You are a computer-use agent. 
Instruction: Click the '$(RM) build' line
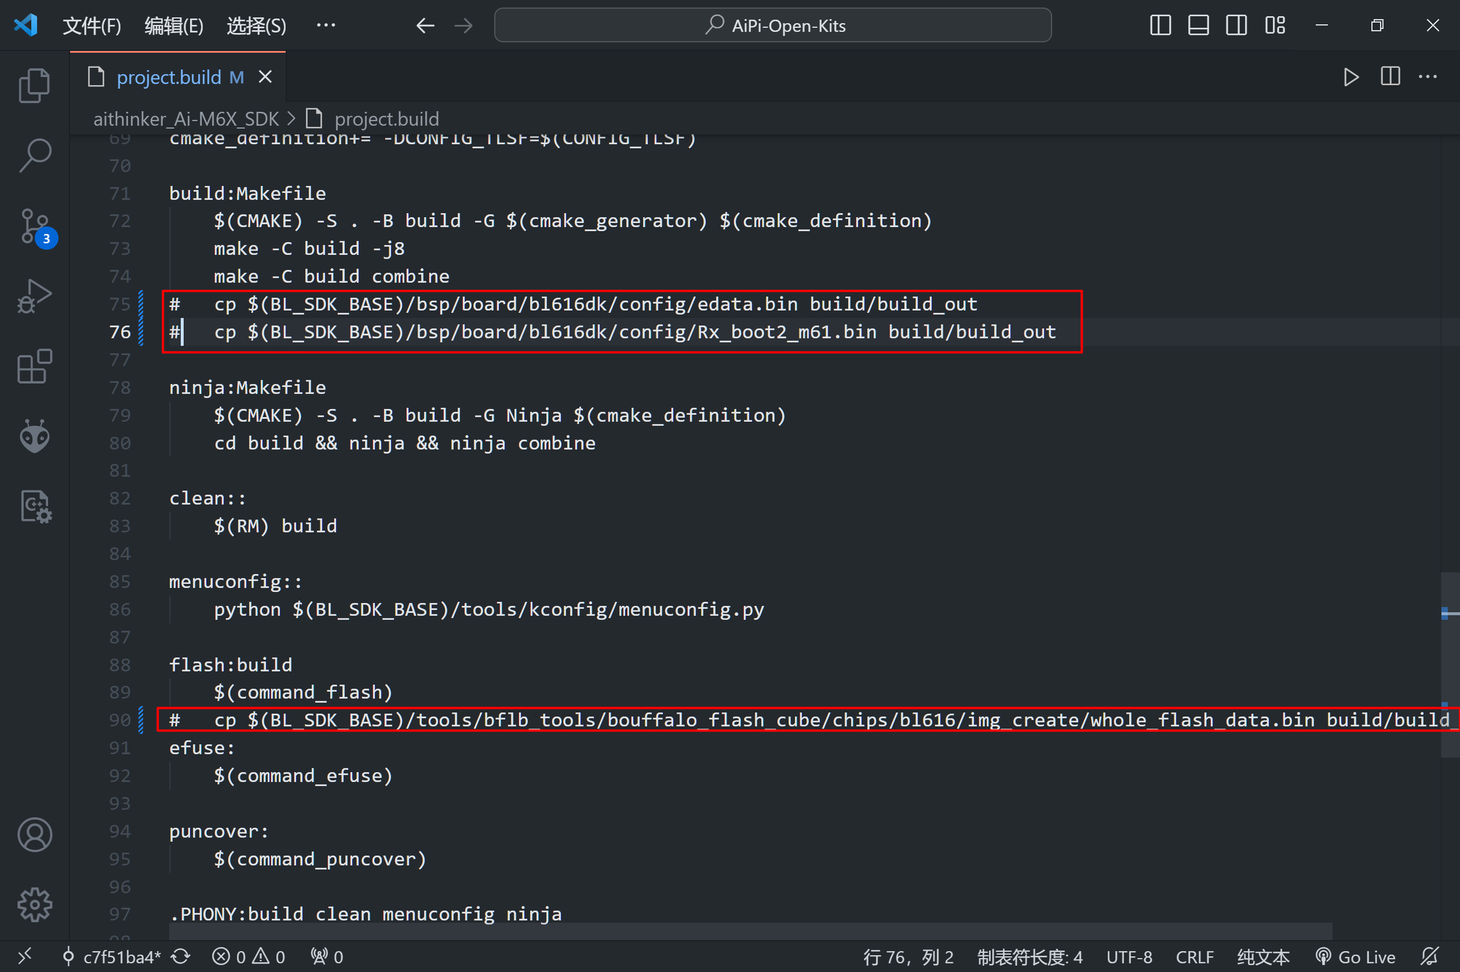275,525
